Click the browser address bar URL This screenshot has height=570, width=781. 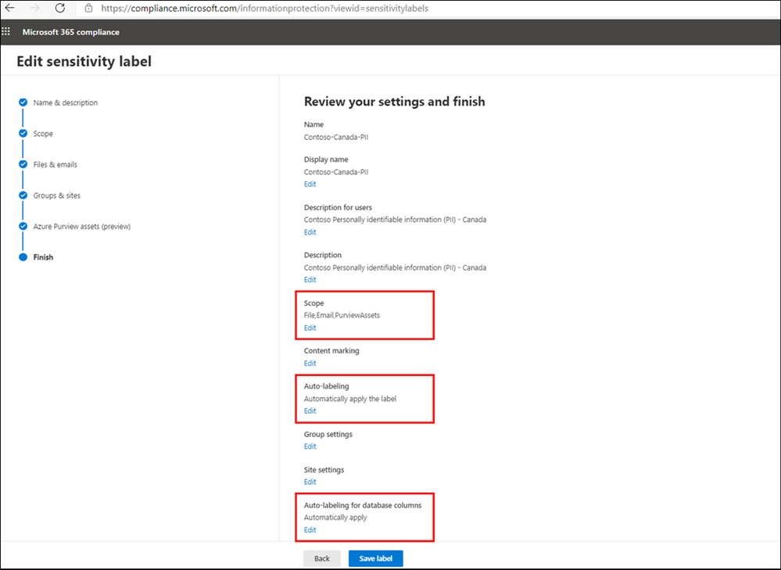[264, 8]
